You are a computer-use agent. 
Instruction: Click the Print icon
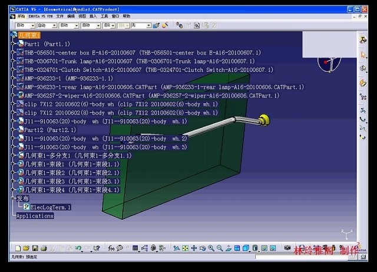click(44, 249)
